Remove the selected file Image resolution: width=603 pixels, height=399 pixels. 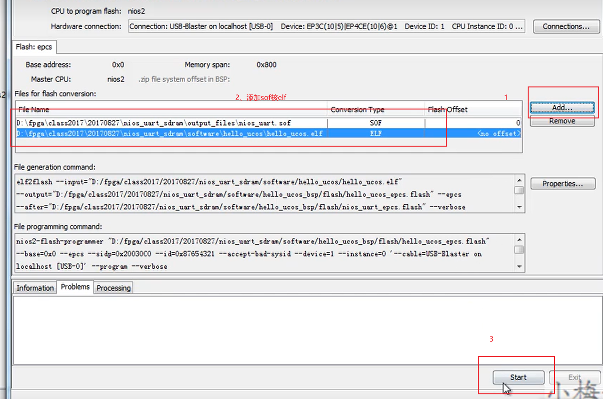pyautogui.click(x=562, y=121)
